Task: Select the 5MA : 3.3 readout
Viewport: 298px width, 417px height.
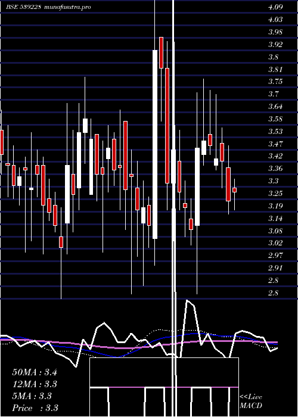Action: pos(32,396)
